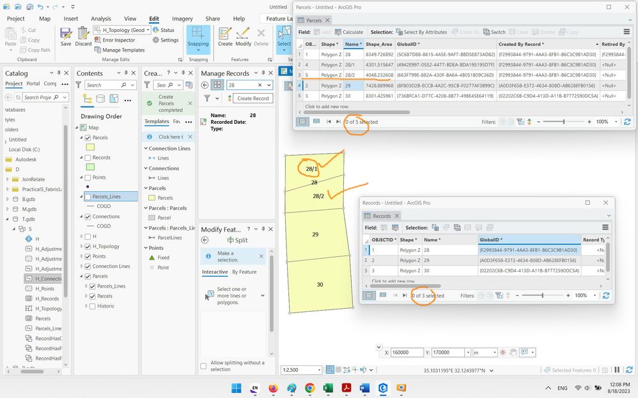Go back in Manage Records pane
The height and width of the screenshot is (398, 638).
coord(205,85)
